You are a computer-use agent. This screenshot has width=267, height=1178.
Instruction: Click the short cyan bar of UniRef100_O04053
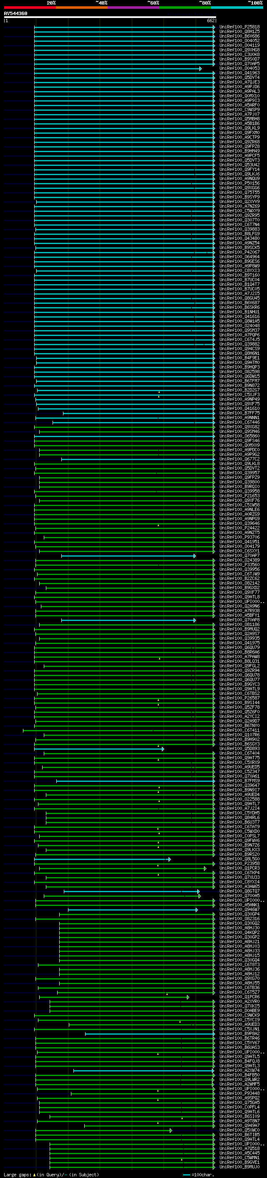(x=118, y=69)
